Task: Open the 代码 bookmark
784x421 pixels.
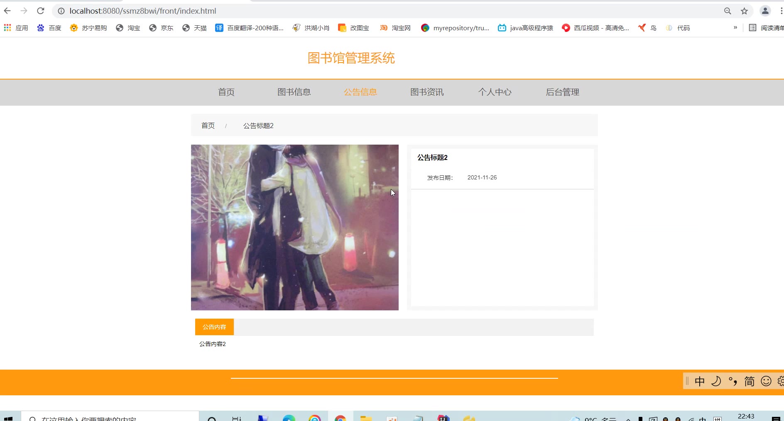Action: tap(678, 28)
